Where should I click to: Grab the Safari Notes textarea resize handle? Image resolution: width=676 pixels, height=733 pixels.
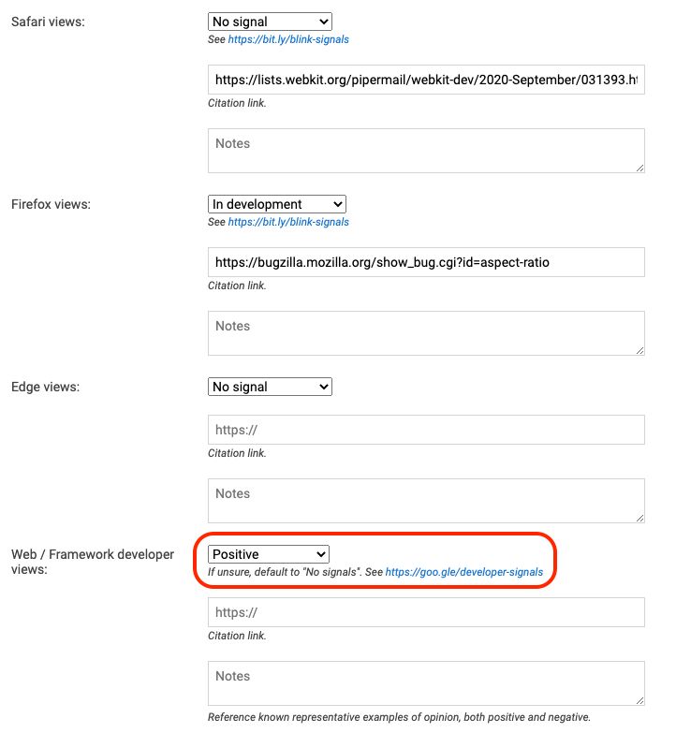click(x=639, y=168)
